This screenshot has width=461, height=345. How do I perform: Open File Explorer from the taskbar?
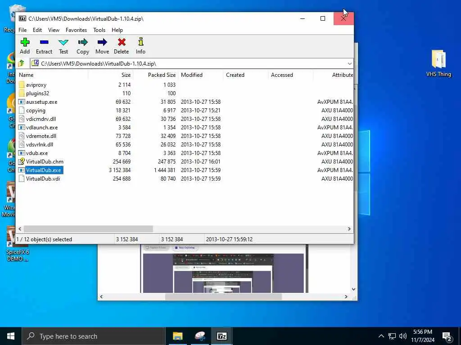(177, 336)
